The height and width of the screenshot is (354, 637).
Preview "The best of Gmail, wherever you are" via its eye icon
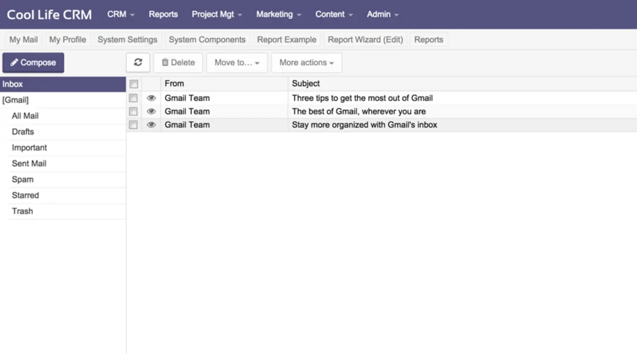pyautogui.click(x=151, y=111)
